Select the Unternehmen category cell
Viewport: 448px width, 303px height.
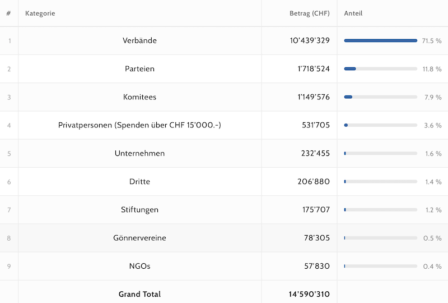pos(139,153)
